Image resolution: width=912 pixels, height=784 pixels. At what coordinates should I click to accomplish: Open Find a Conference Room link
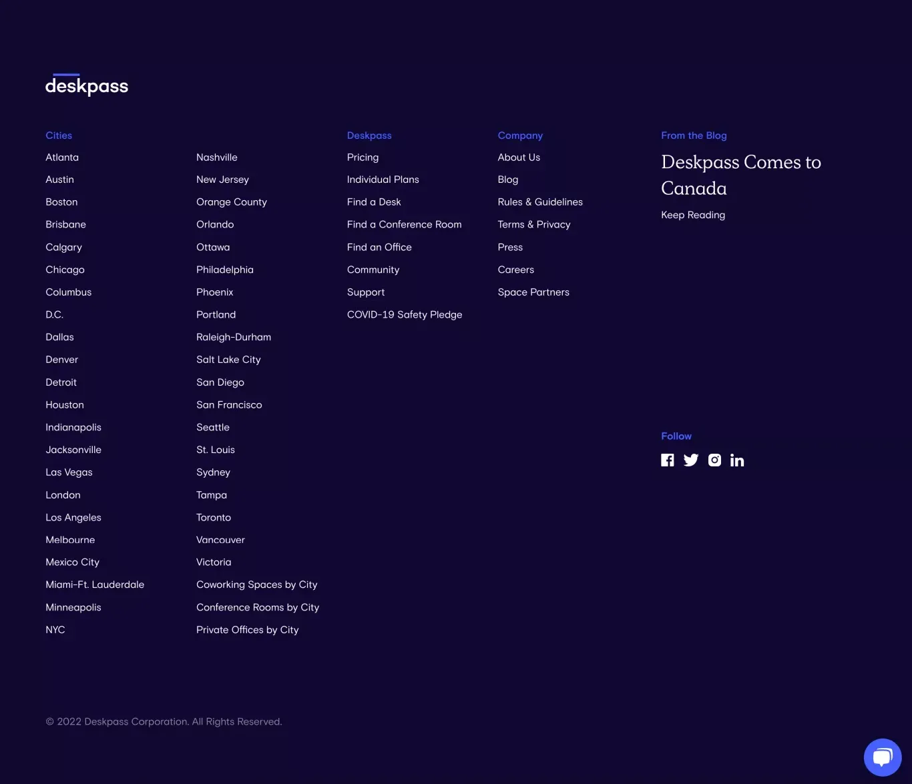(x=405, y=225)
